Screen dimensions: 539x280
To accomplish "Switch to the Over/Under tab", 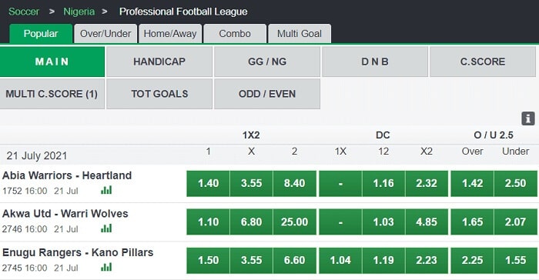I will point(105,34).
